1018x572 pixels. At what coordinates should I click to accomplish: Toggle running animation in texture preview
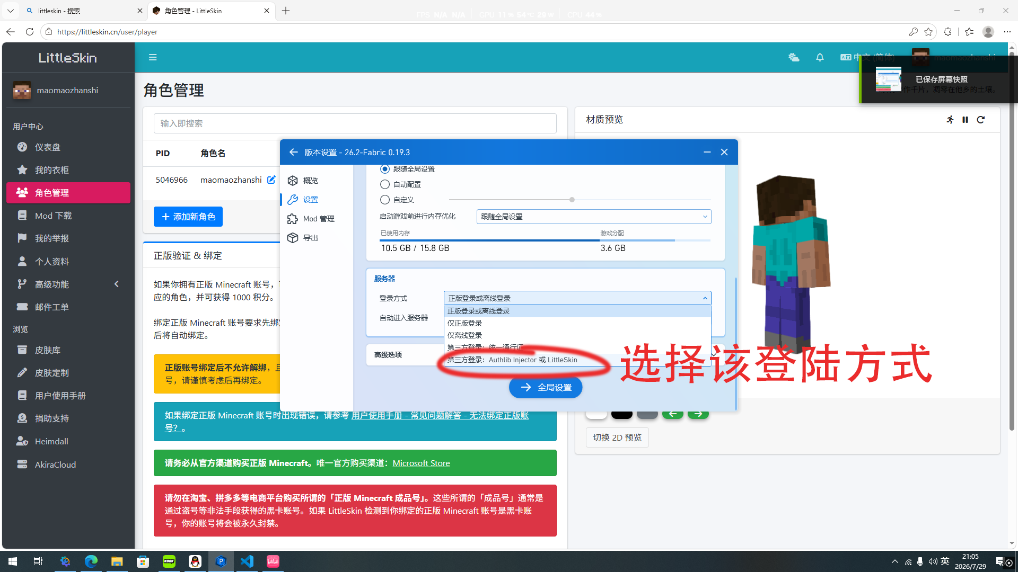coord(950,120)
